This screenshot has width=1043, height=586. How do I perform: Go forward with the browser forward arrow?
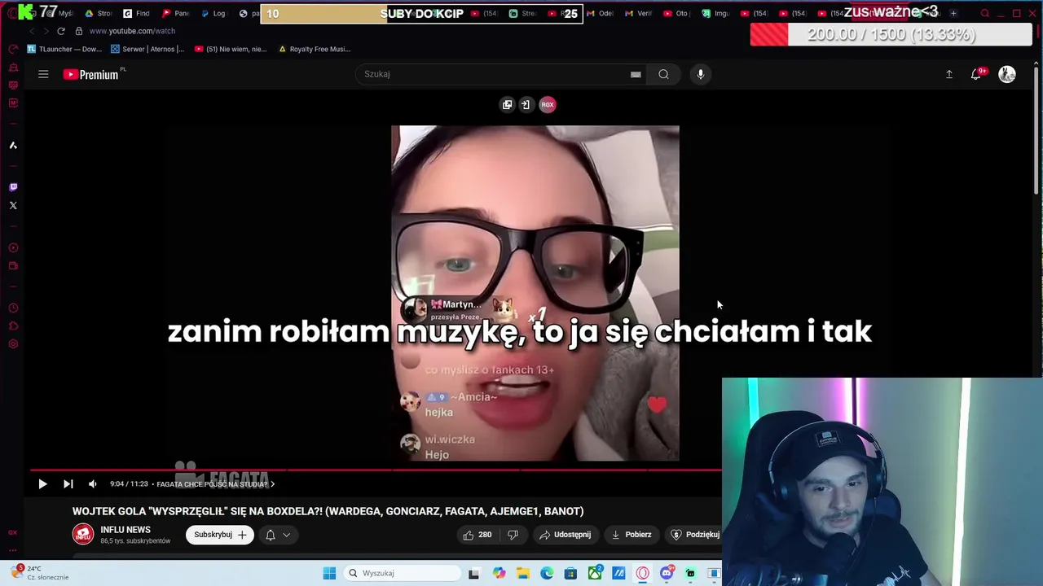click(x=46, y=31)
